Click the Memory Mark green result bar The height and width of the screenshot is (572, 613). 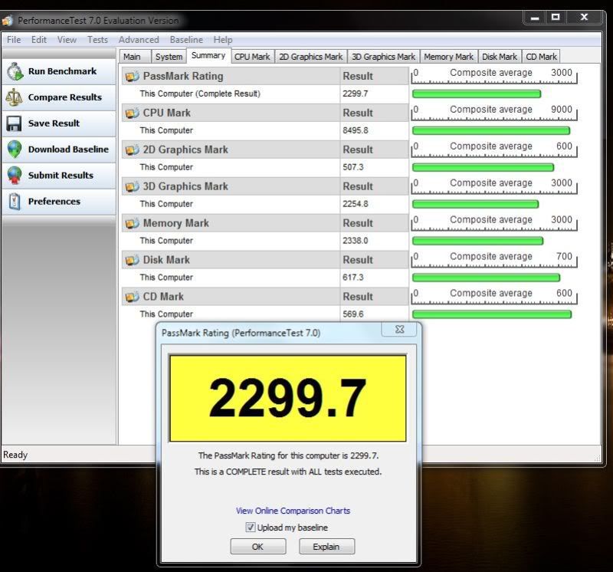click(477, 241)
